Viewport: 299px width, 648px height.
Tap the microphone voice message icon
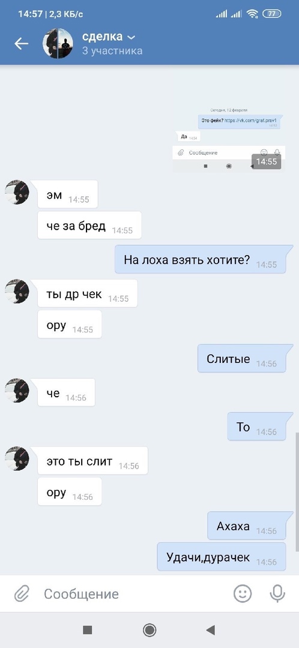pyautogui.click(x=277, y=594)
